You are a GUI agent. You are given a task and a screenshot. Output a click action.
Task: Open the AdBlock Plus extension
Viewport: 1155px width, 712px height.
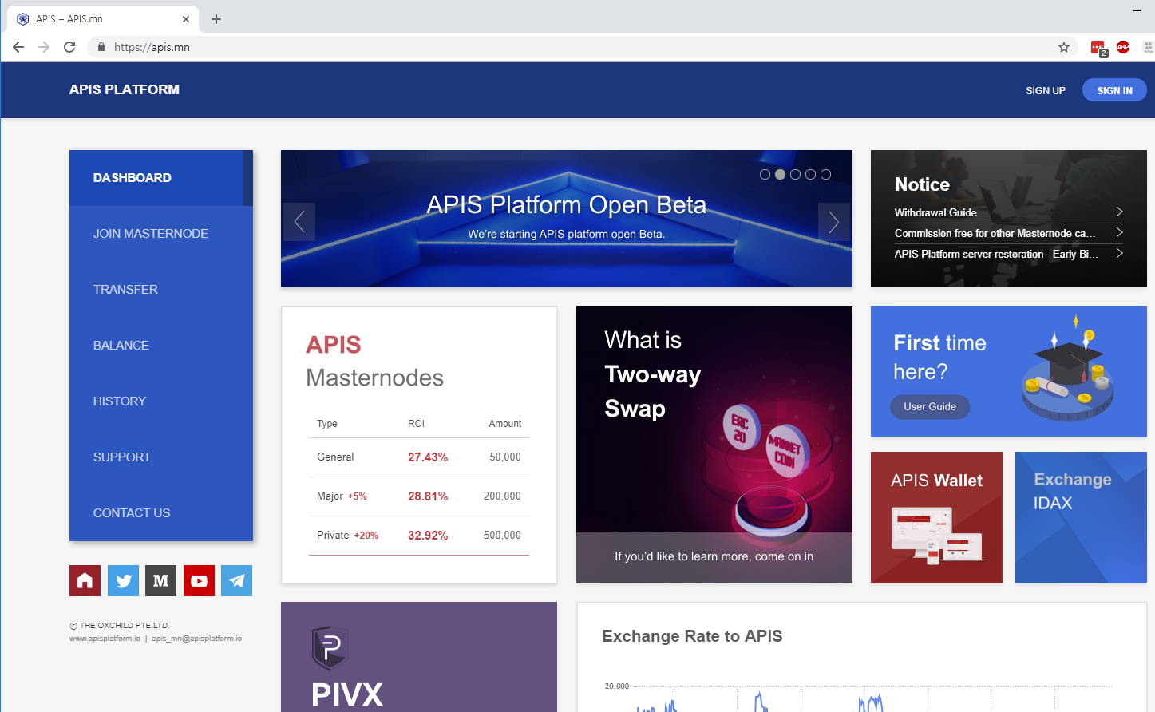[1123, 47]
